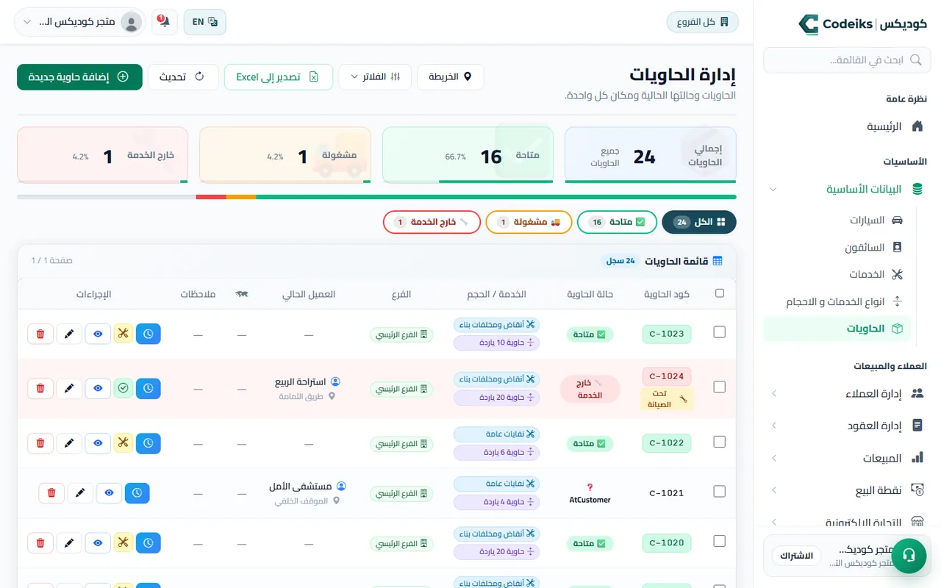Select the متاحة 16 filter tab
The height and width of the screenshot is (588, 941).
tap(617, 222)
